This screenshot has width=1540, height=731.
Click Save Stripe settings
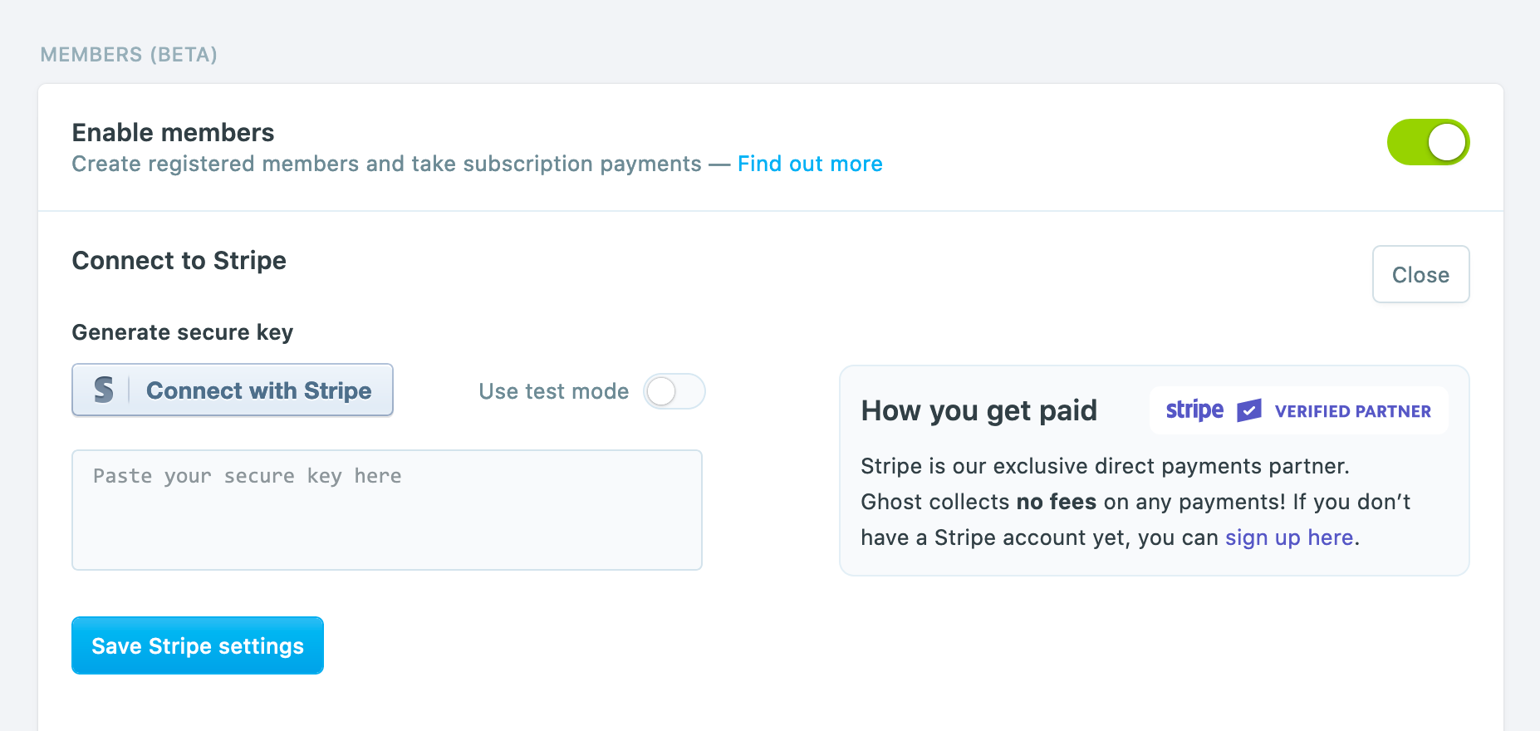tap(197, 645)
